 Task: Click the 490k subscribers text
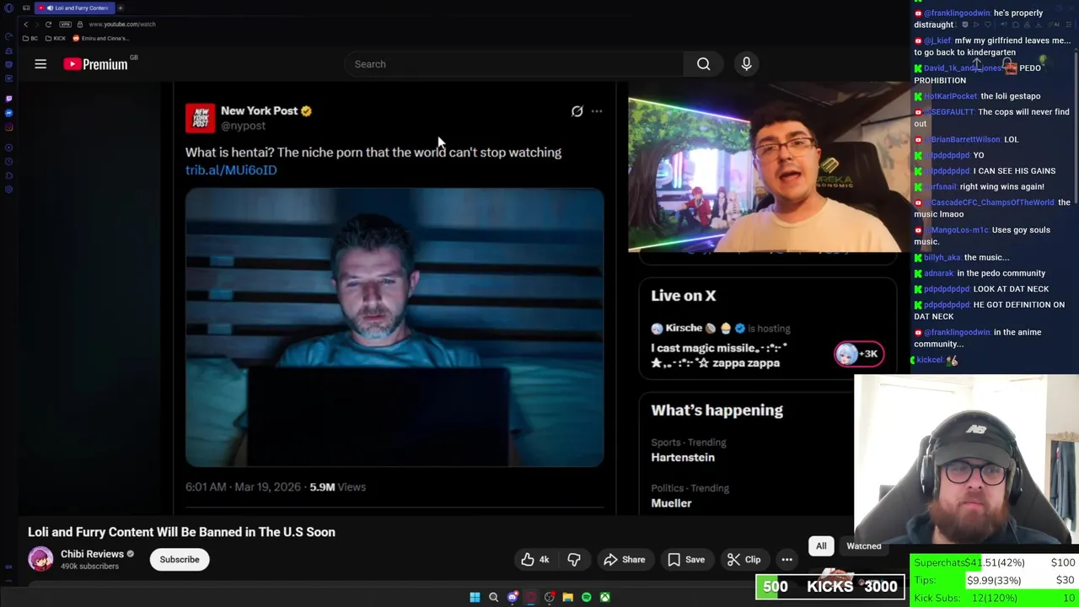(89, 567)
